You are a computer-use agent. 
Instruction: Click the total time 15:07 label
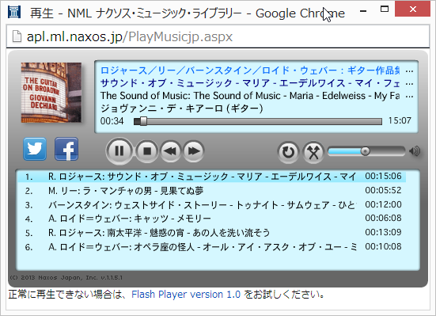pyautogui.click(x=400, y=120)
